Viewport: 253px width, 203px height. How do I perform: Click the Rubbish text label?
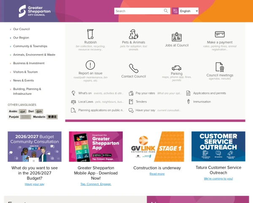pos(90,42)
